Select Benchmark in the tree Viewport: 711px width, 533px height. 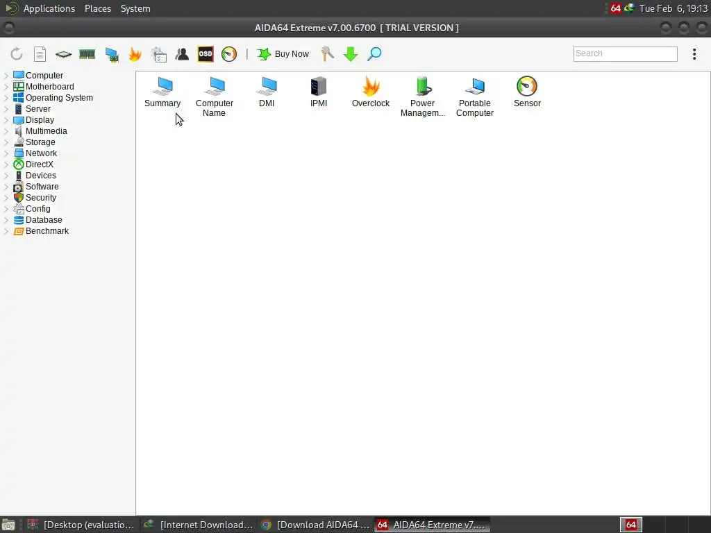tap(47, 230)
